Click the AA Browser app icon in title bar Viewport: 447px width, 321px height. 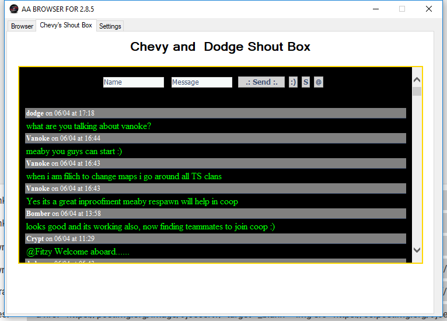13,9
